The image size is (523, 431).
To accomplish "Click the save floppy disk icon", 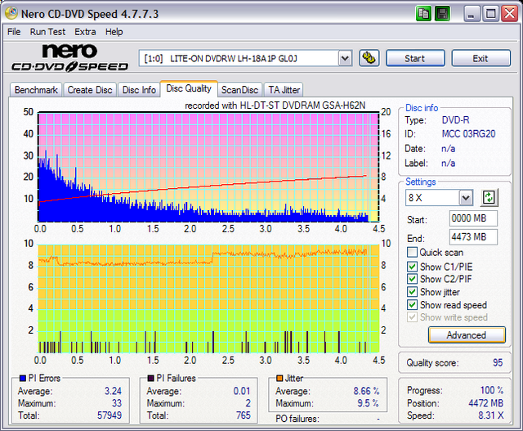I will tap(442, 14).
